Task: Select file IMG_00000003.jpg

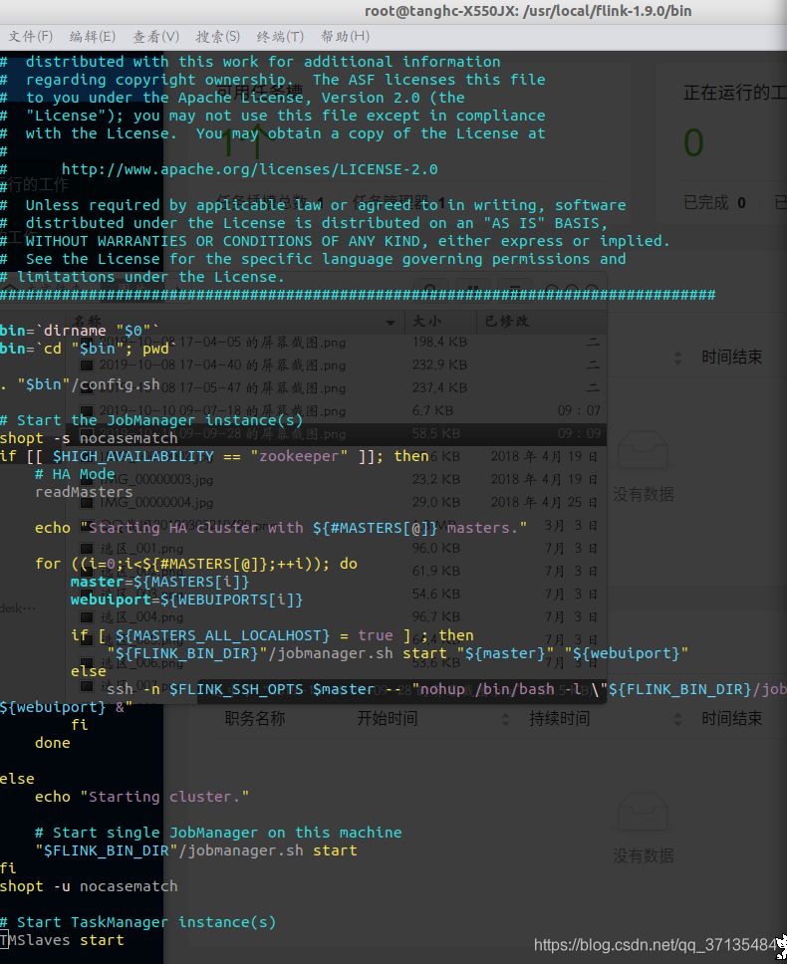Action: (156, 480)
